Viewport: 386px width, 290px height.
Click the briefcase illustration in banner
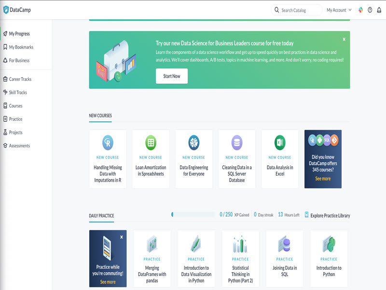[x=116, y=61]
